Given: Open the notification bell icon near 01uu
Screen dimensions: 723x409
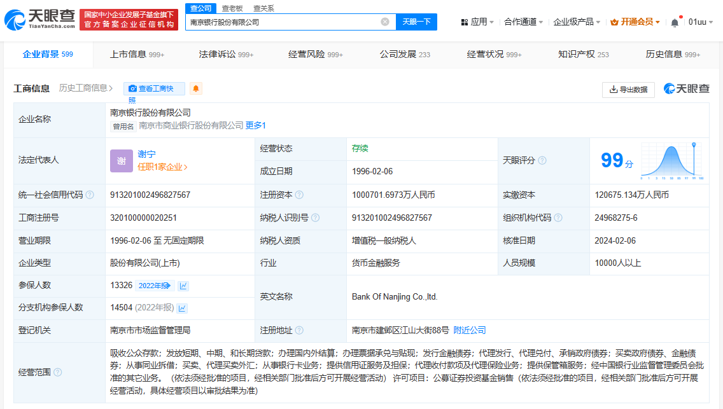Looking at the screenshot, I should click(675, 21).
